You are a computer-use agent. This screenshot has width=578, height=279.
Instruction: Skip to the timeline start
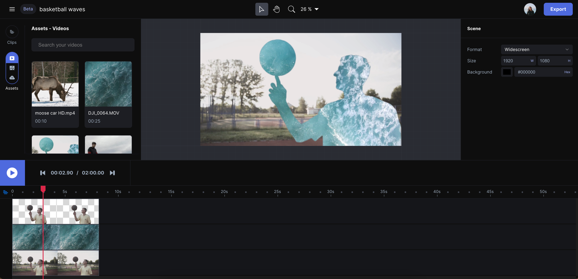(x=43, y=173)
